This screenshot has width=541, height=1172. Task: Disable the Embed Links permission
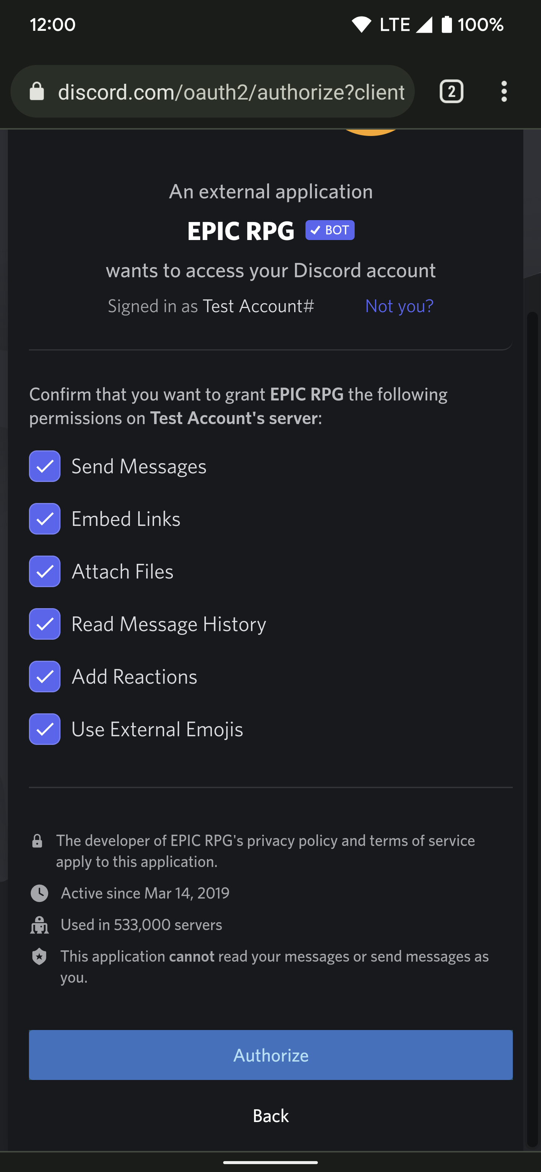click(x=44, y=518)
